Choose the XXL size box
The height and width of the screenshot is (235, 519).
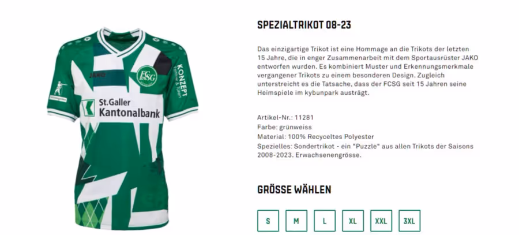381,221
